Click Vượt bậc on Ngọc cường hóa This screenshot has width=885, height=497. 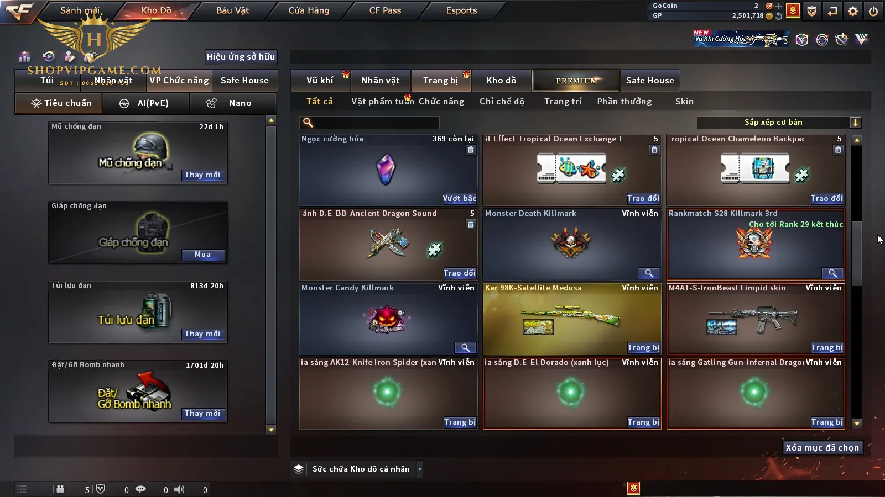[459, 199]
